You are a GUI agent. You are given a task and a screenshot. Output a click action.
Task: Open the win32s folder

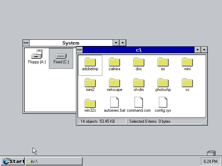[x=90, y=103]
